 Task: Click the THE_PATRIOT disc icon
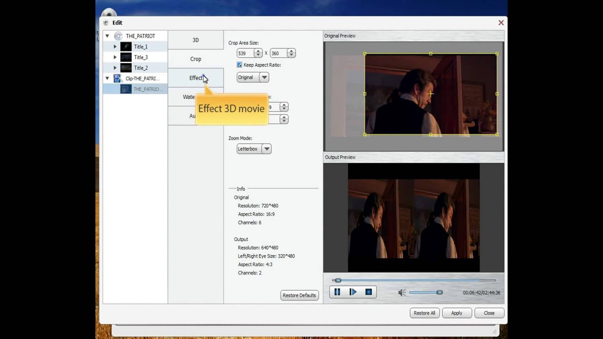coord(118,36)
